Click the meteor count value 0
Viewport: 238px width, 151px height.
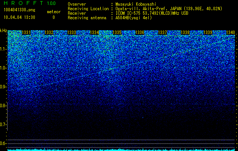pyautogui.click(x=54, y=17)
